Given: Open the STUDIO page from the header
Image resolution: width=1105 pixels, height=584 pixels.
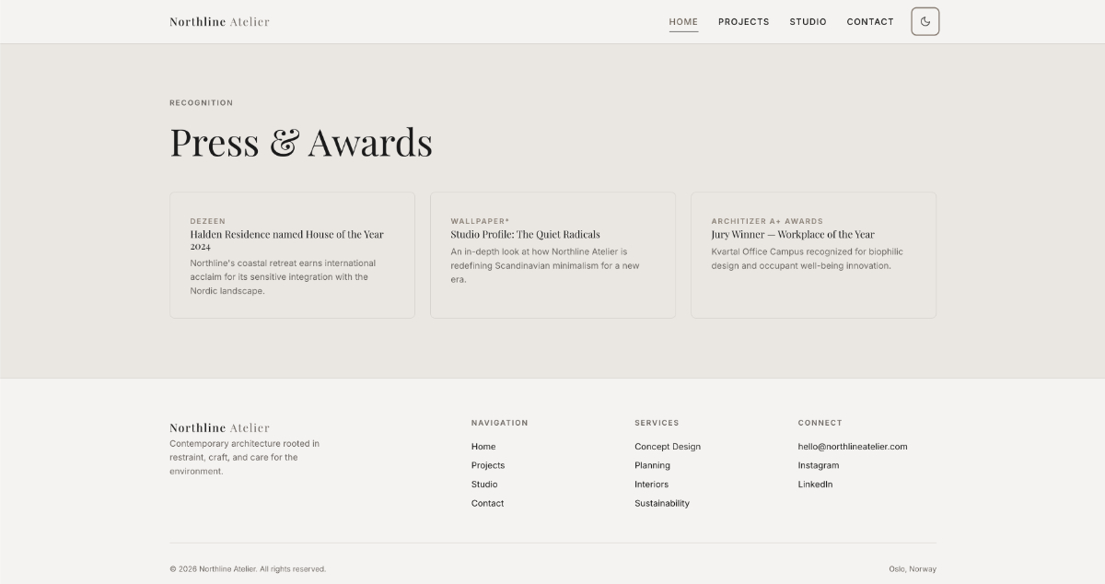Looking at the screenshot, I should coord(808,21).
